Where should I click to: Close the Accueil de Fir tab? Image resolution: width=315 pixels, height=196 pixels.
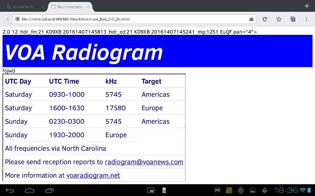click(x=43, y=7)
